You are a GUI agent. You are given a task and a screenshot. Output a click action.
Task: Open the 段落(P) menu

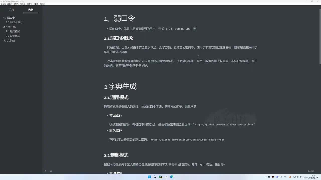16,4
